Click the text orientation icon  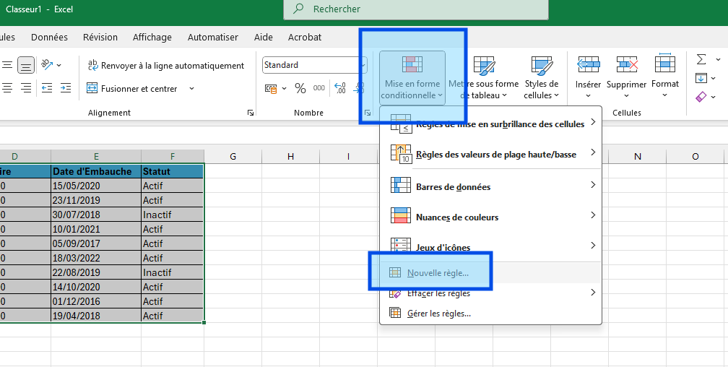coord(48,64)
